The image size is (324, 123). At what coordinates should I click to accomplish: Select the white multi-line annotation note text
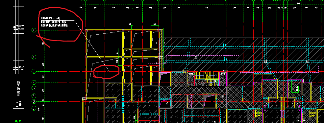coord(54,22)
